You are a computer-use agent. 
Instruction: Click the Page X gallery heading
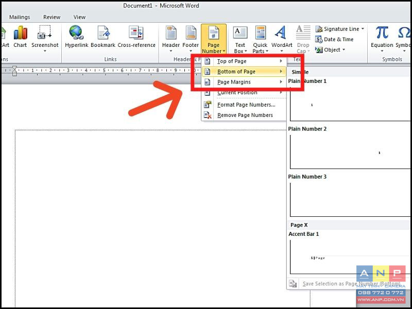coord(299,225)
